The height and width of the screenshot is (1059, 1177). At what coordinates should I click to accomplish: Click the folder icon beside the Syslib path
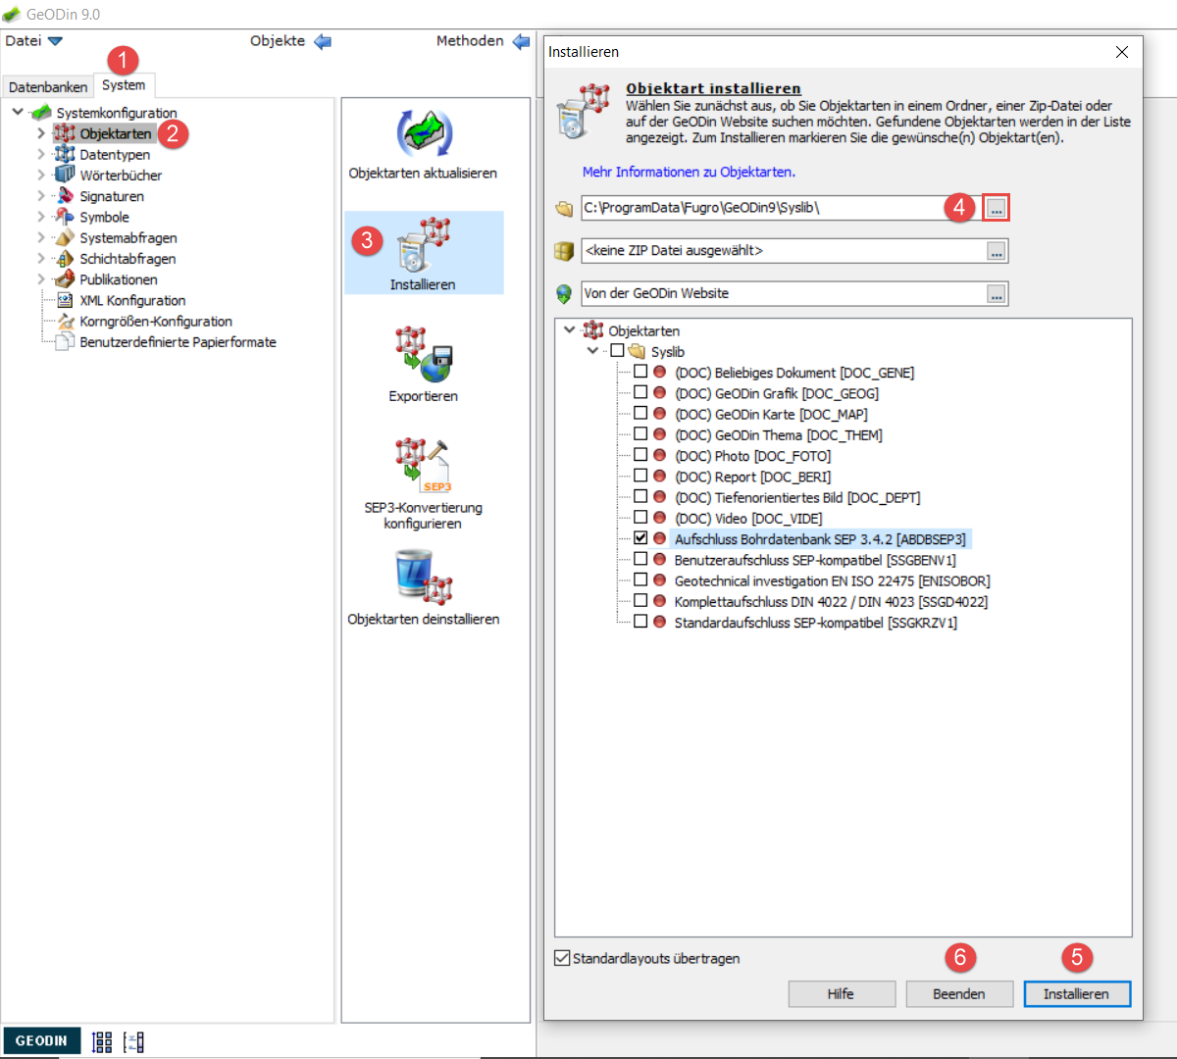pos(564,208)
